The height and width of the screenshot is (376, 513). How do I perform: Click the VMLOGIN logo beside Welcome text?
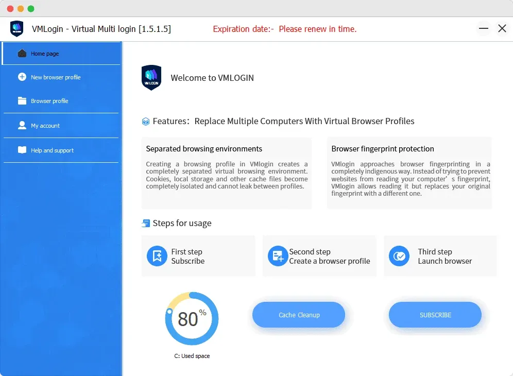[151, 78]
